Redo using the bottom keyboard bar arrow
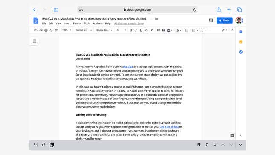 point(43,145)
